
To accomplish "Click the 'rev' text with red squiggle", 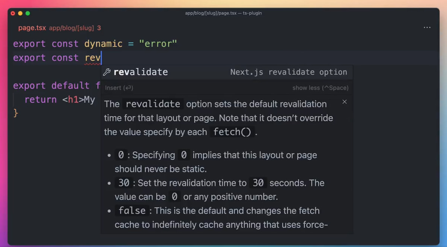I will point(93,58).
